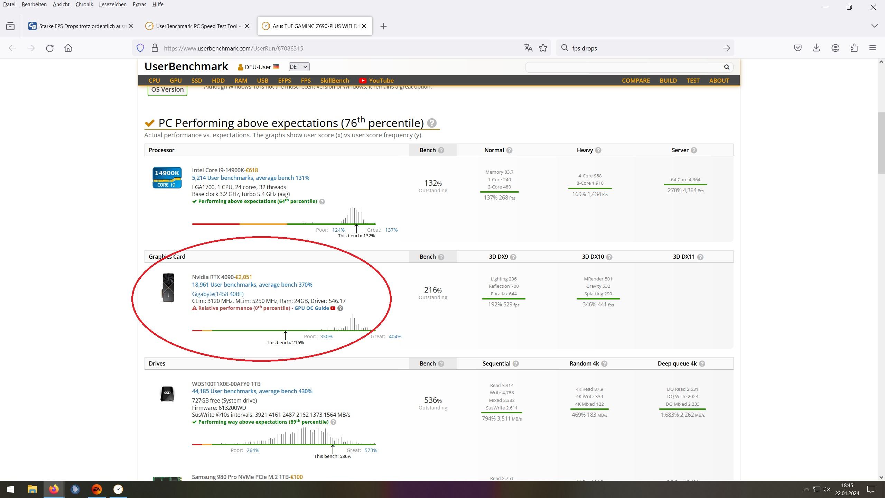Screen dimensions: 885x498
Task: Open the Datei menu
Action: click(9, 4)
